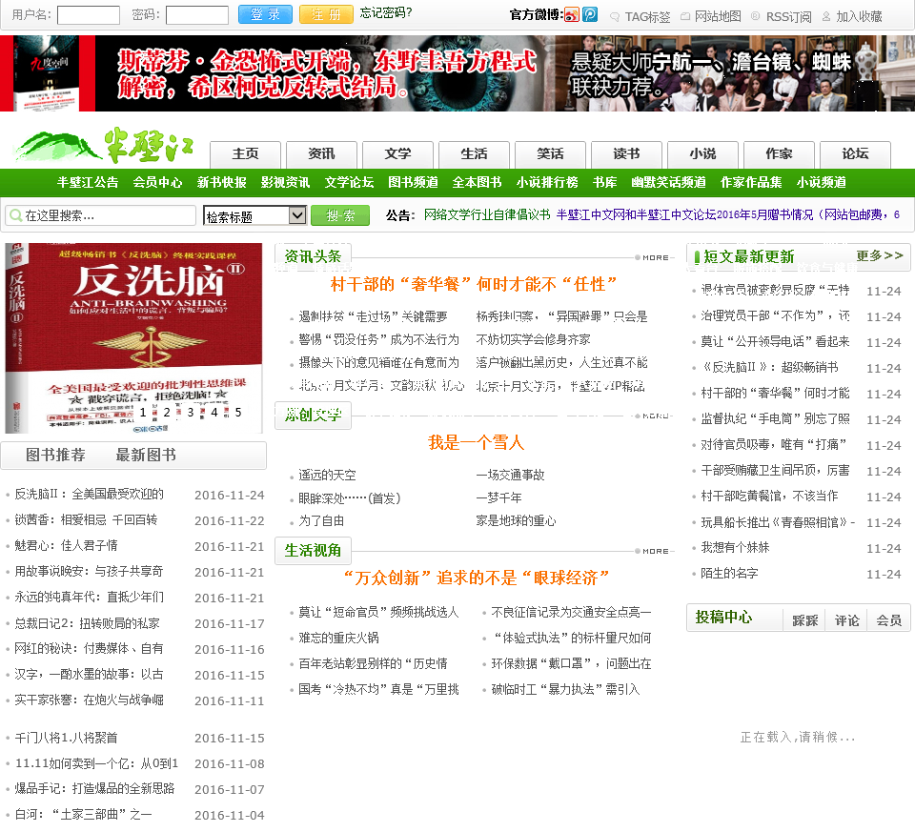Switch to 评论 tab in 投稿中心
The image size is (915, 832).
tap(846, 620)
